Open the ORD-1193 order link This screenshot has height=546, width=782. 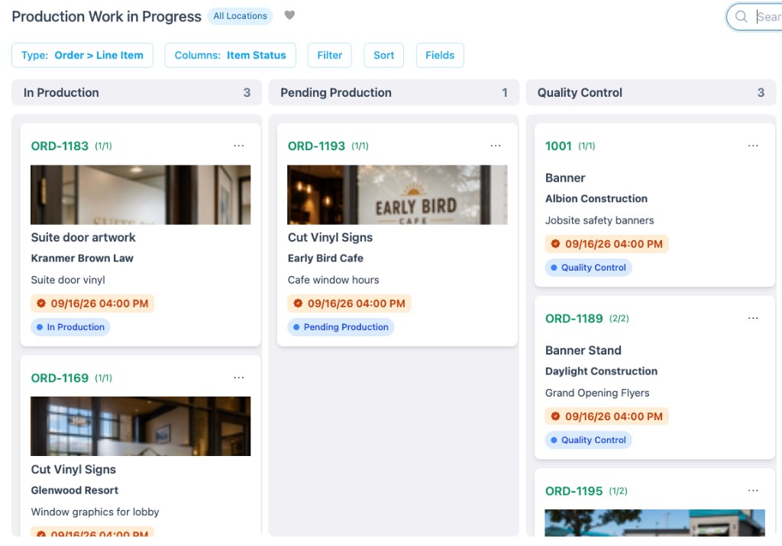point(316,146)
